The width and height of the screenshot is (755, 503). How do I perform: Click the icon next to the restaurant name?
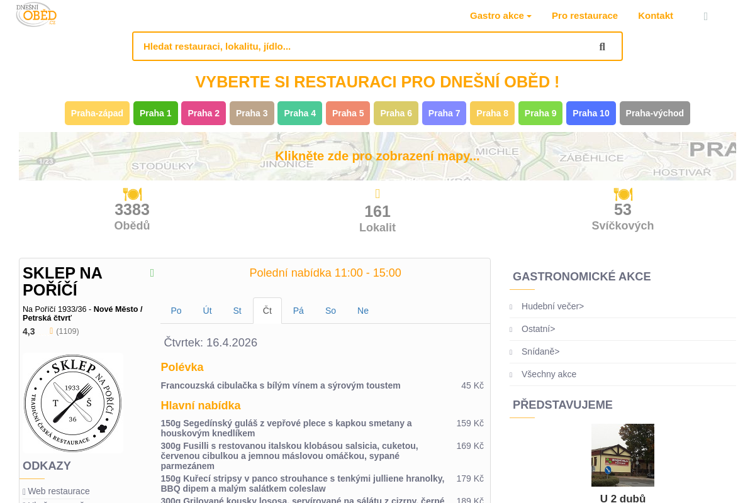coord(152,273)
